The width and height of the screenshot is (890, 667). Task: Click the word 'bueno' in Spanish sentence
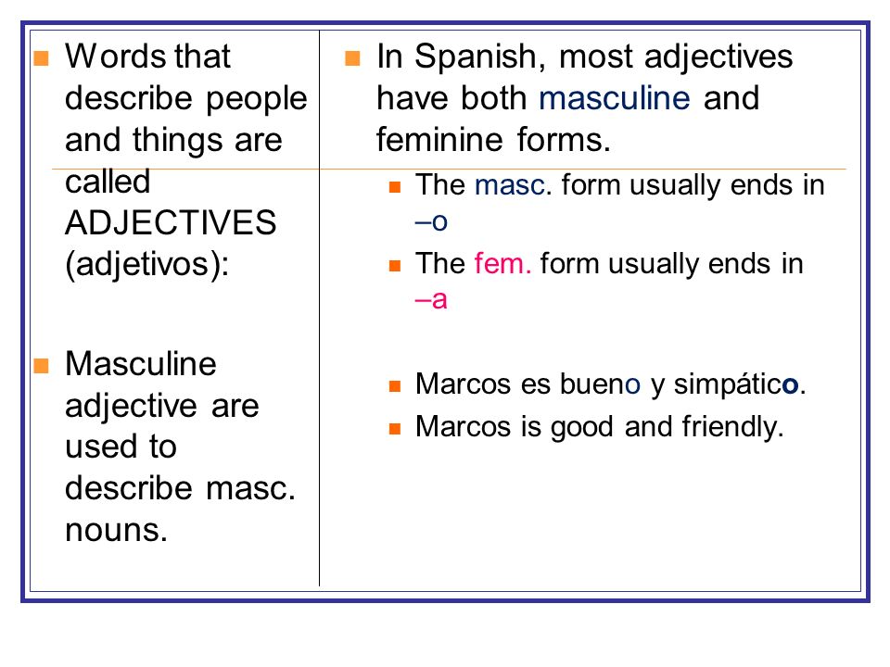coord(600,384)
